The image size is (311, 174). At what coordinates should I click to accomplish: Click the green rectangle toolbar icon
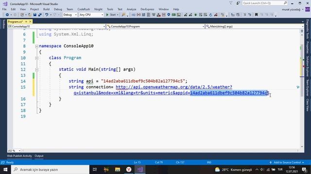pos(174,15)
